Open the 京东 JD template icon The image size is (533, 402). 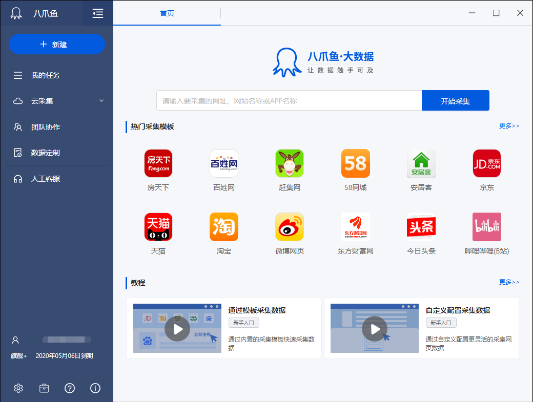487,163
